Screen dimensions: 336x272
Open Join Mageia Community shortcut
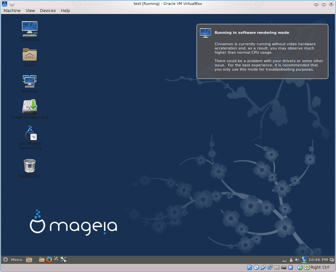[x=30, y=138]
